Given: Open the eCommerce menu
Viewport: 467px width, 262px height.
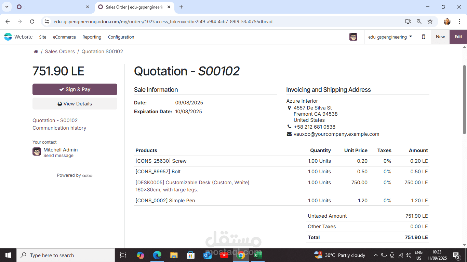Looking at the screenshot, I should [64, 37].
